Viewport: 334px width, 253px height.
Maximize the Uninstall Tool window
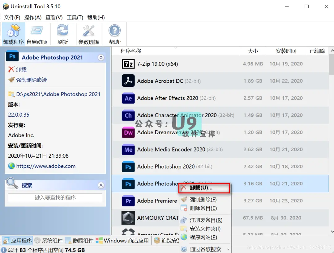click(307, 6)
